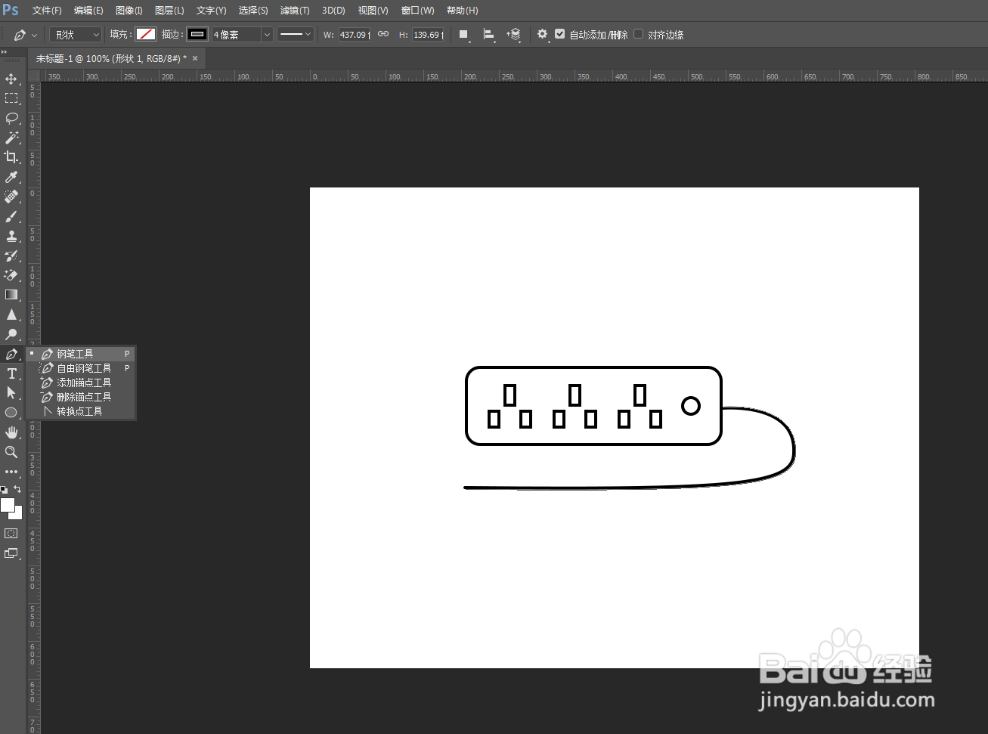
Task: Click the link width and height icon
Action: click(383, 34)
